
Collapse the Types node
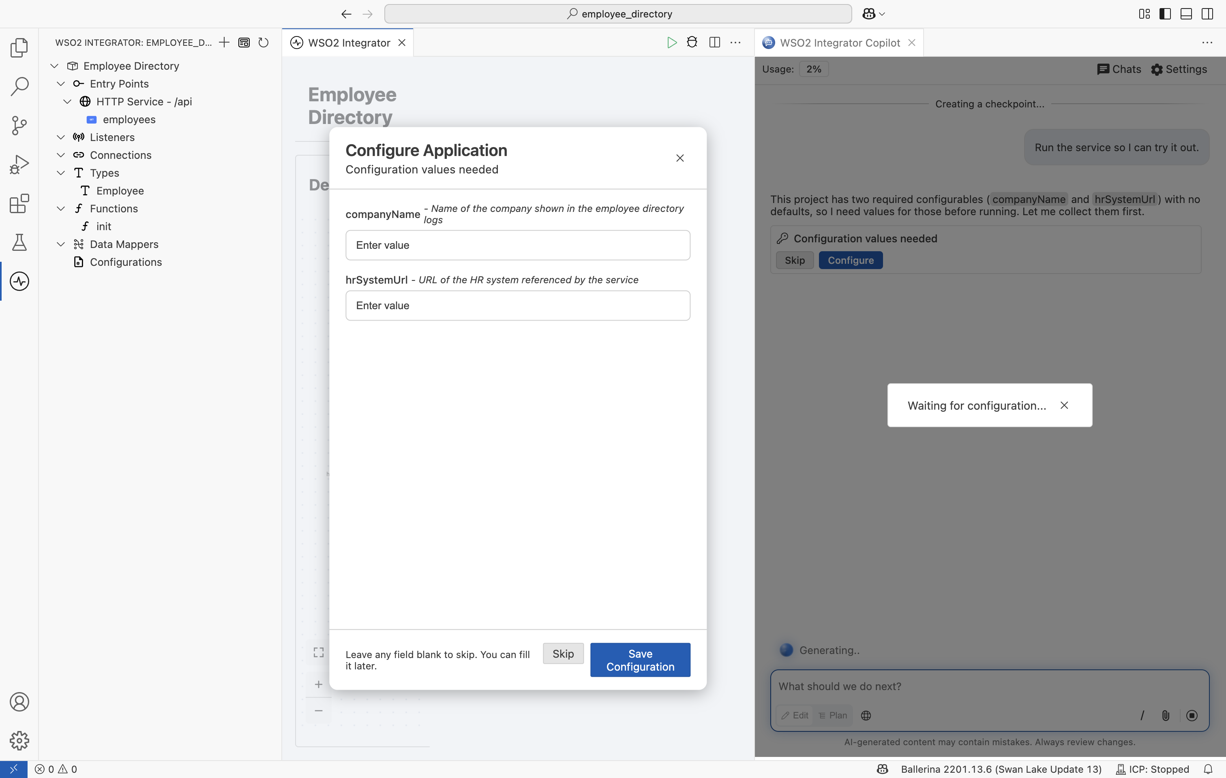[x=61, y=173]
